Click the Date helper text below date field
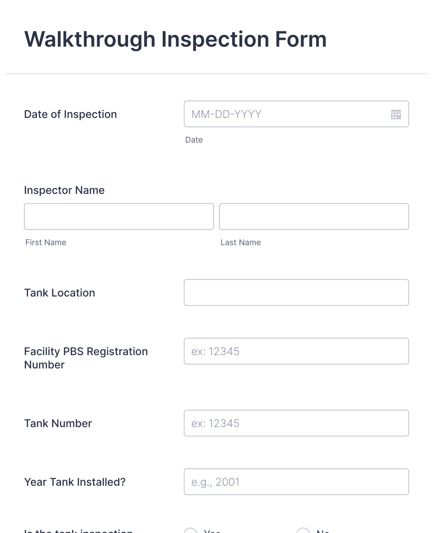 click(194, 140)
